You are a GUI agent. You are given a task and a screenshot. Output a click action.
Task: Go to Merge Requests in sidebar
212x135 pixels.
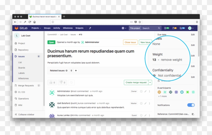[x=26, y=86]
